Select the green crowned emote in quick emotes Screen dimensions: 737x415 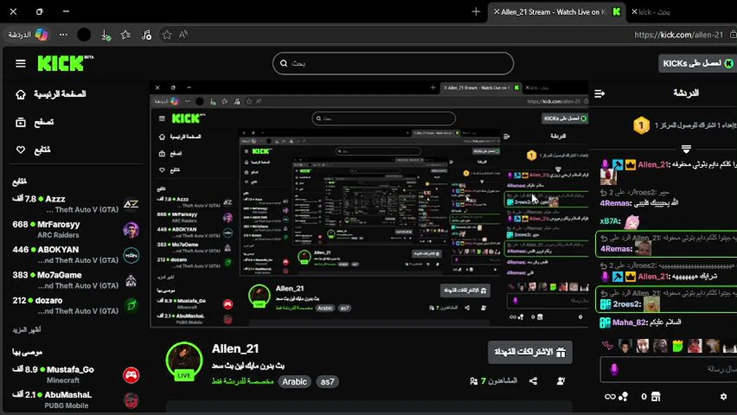(677, 346)
